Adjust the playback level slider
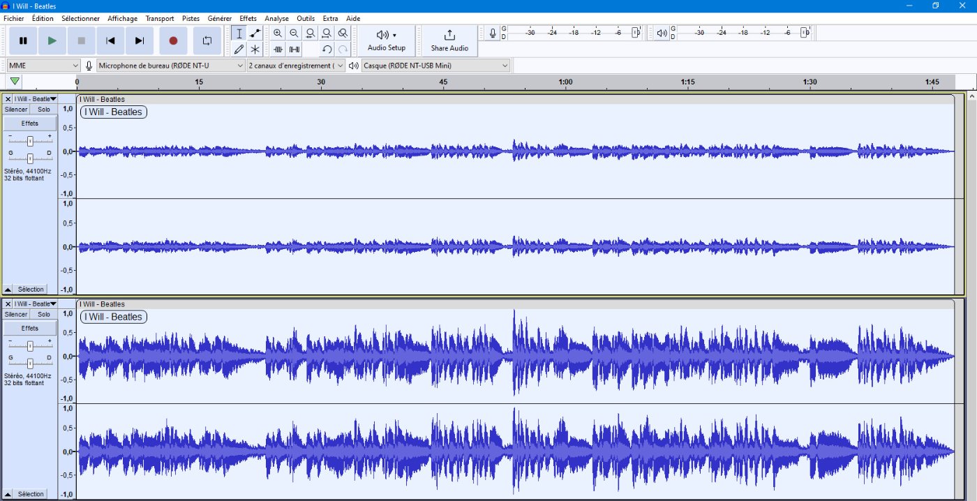 tap(805, 33)
